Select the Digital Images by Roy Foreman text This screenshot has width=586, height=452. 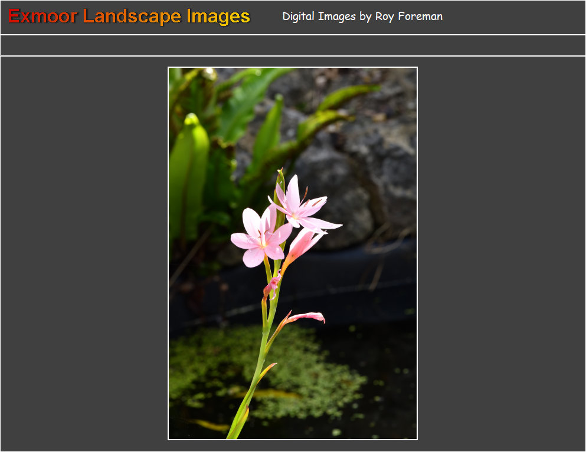[x=362, y=17]
